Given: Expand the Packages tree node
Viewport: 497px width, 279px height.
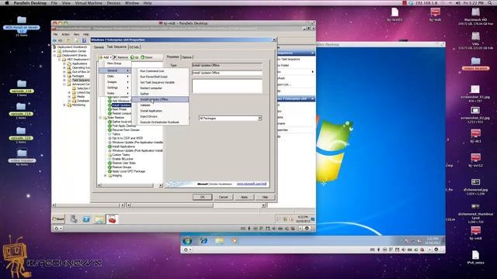Looking at the screenshot, I should (64, 76).
